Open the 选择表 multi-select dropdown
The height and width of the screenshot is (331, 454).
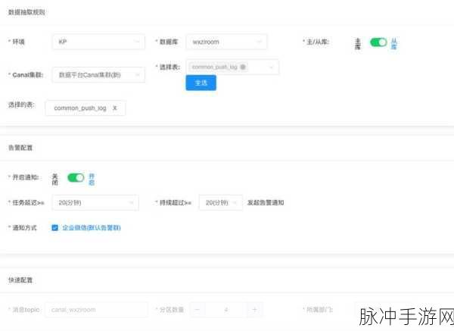[232, 67]
